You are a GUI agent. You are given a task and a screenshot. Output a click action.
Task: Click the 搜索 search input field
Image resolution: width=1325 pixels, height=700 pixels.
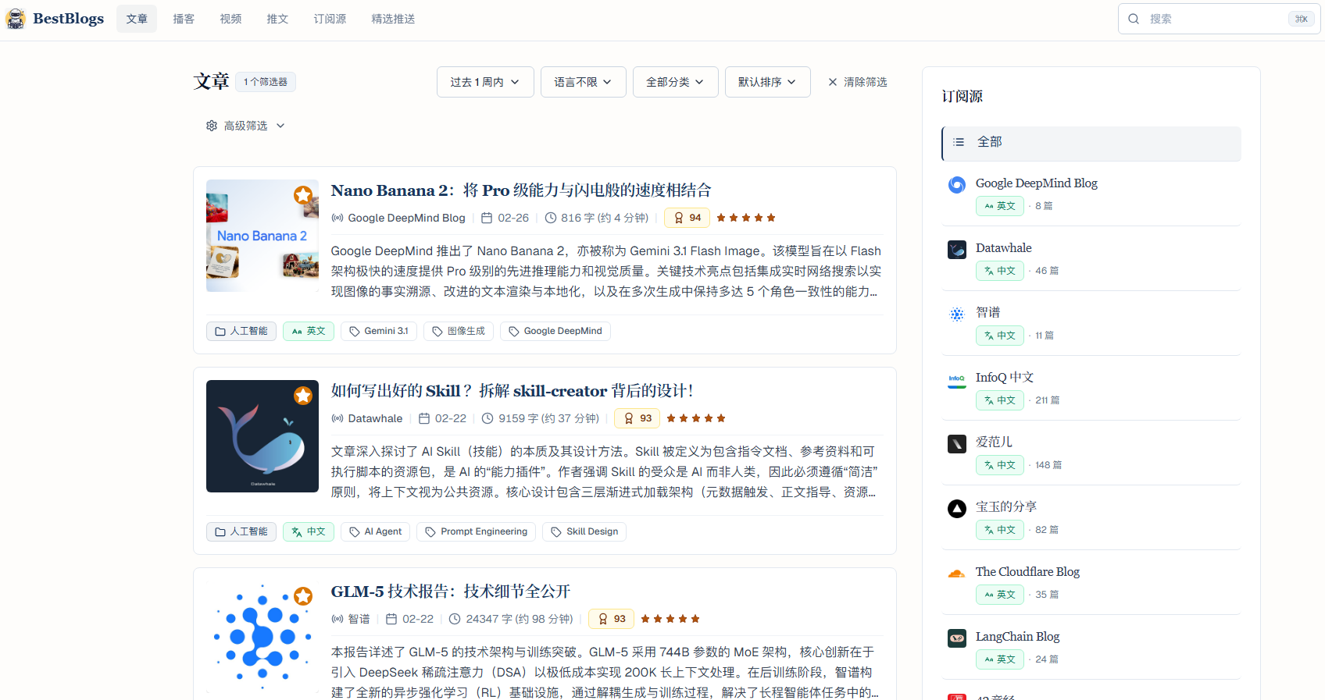pos(1215,19)
